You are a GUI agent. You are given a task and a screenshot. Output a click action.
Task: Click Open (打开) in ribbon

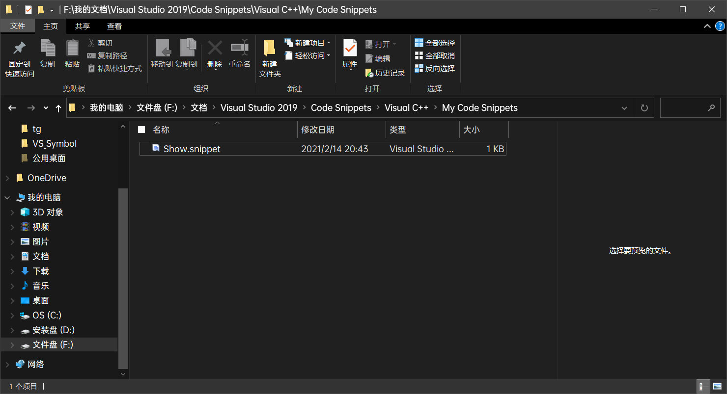tap(381, 44)
